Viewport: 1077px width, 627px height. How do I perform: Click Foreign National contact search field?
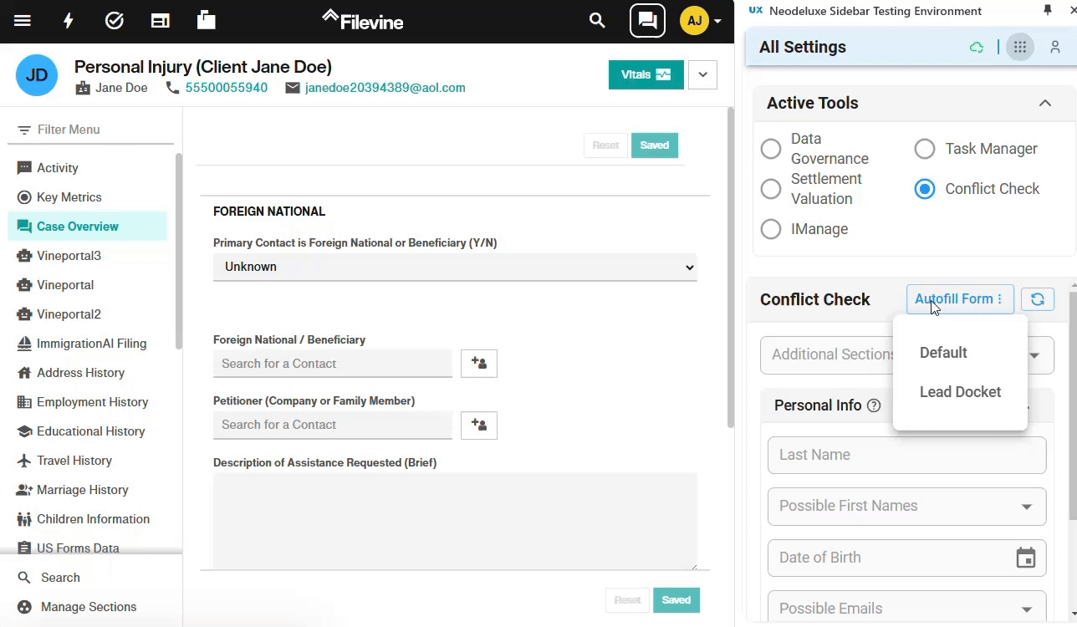click(333, 364)
